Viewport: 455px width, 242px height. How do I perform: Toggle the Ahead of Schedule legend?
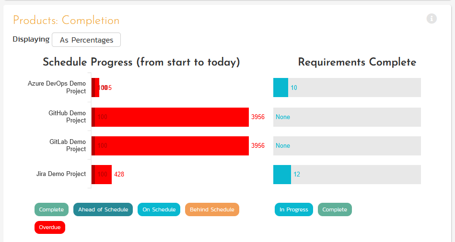pos(103,209)
